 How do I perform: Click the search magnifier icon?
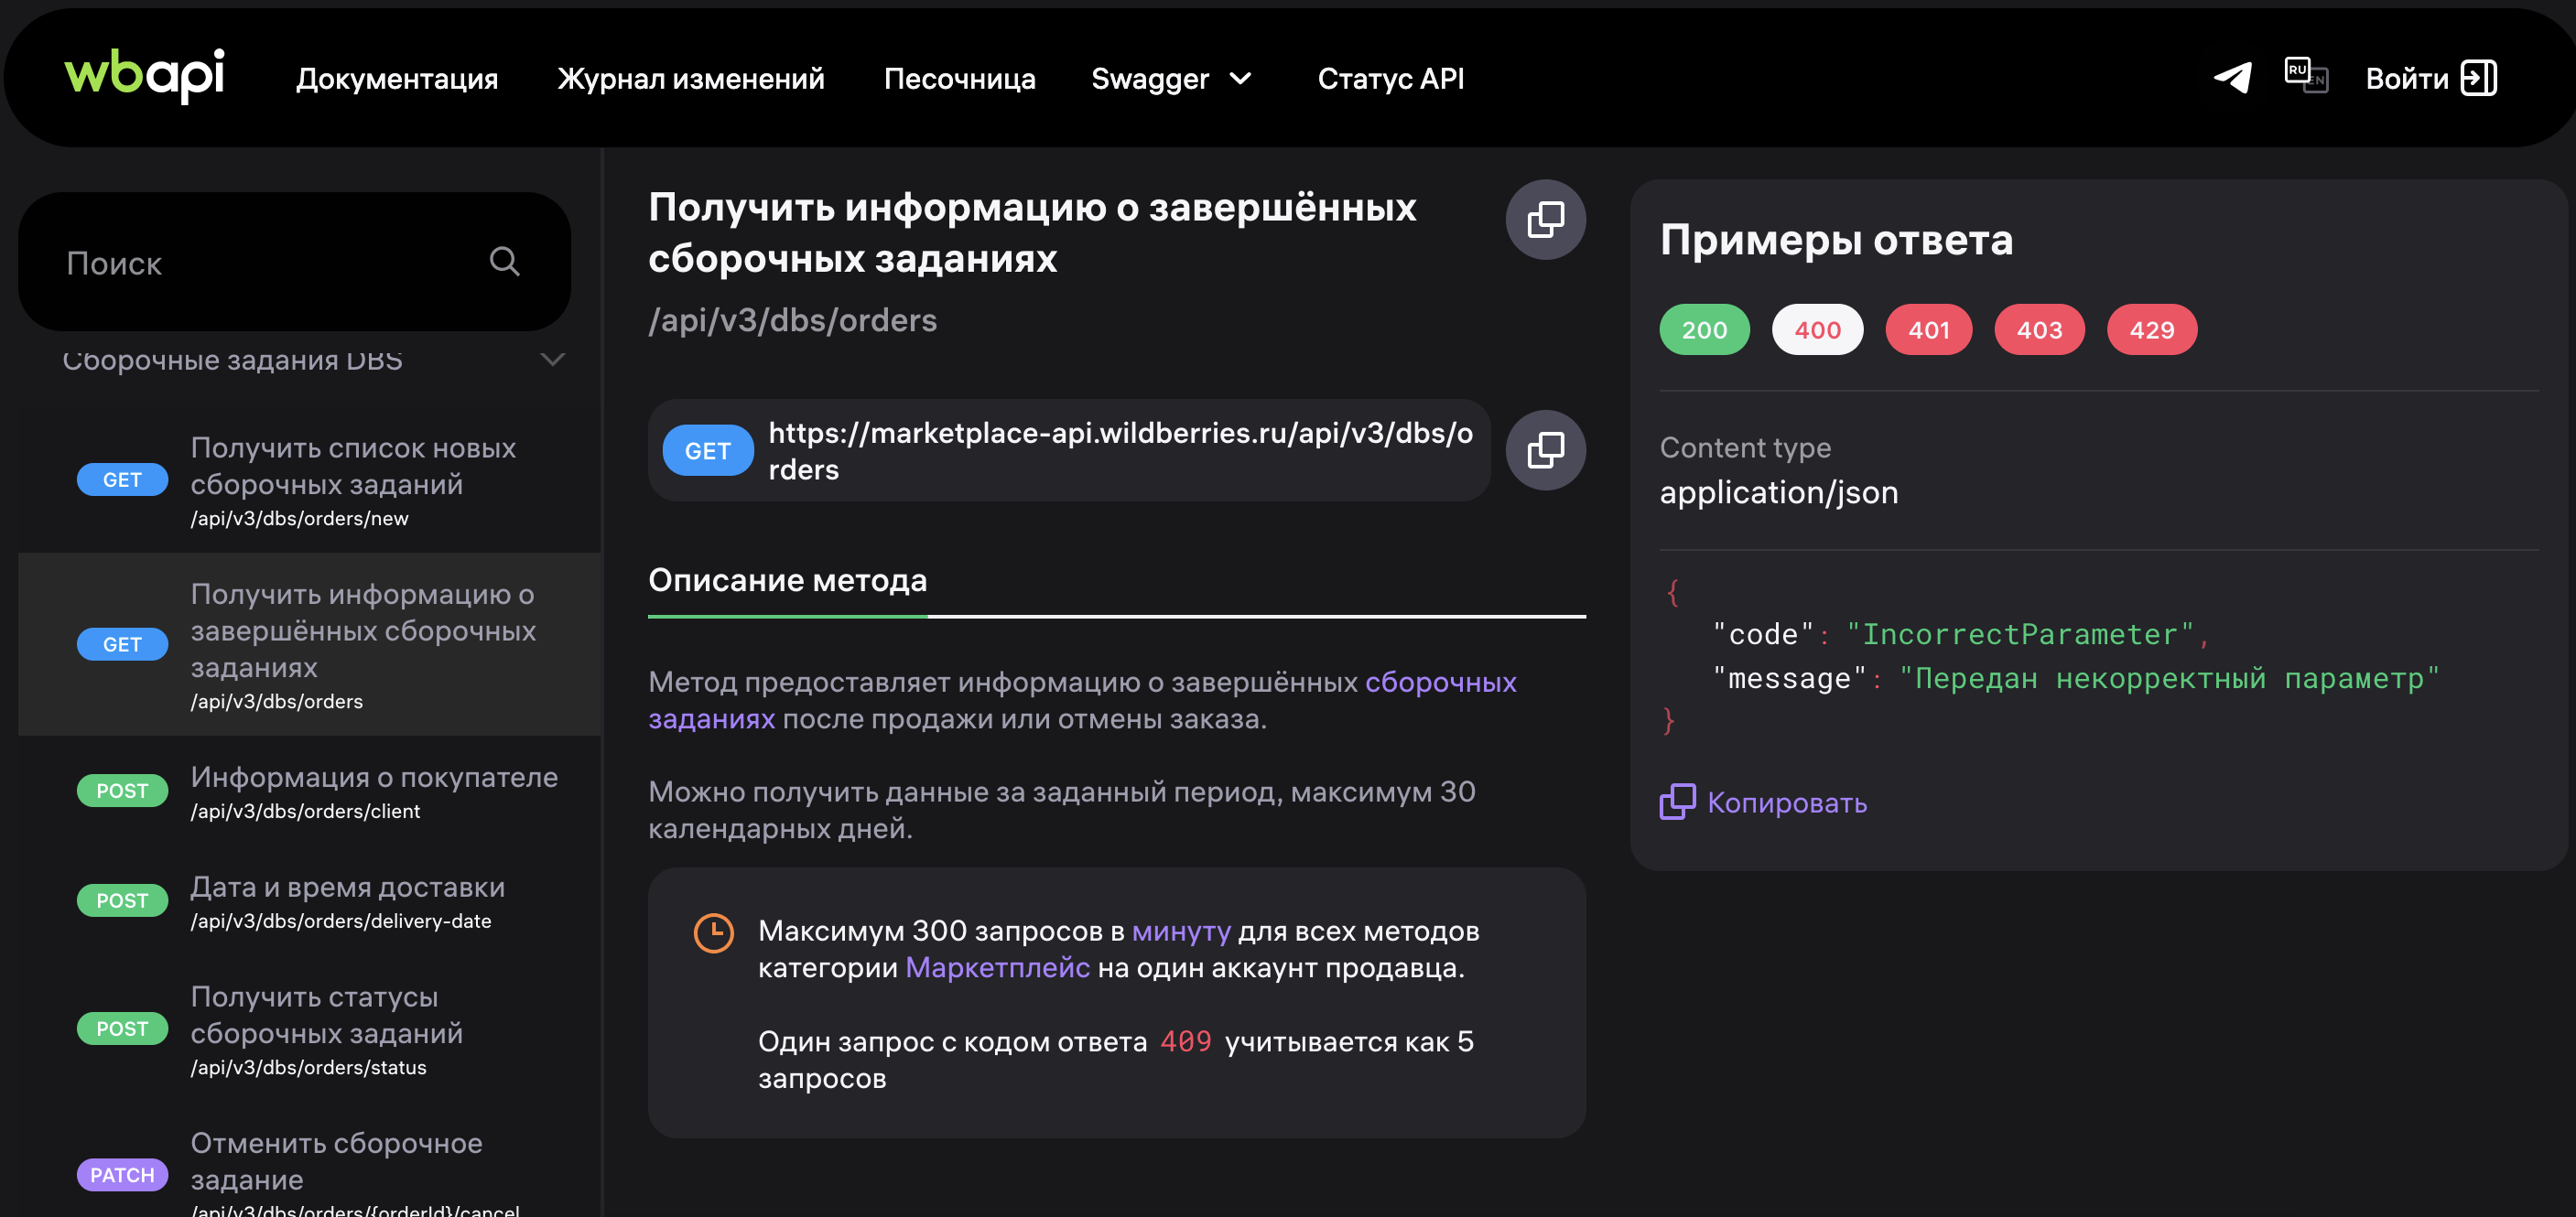click(504, 262)
